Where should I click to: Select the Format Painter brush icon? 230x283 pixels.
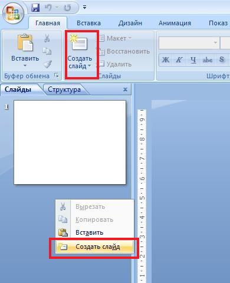click(48, 64)
